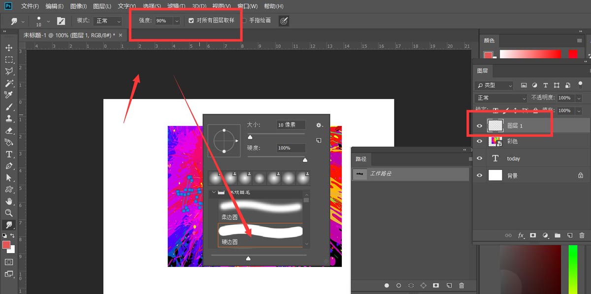Open tool preset picker arrow
591x294 pixels.
[23, 22]
